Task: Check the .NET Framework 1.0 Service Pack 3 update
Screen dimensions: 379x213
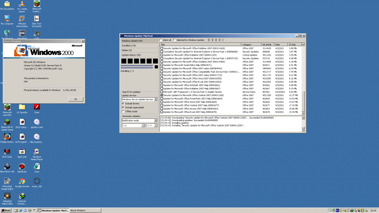Action: [162, 92]
